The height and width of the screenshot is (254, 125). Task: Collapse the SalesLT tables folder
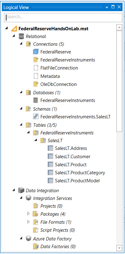36,140
